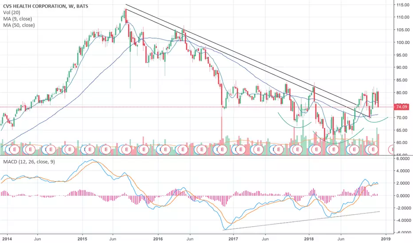Click the Jun label between 2016 and 2017
This screenshot has height=243, width=413.
pyautogui.click(x=190, y=239)
